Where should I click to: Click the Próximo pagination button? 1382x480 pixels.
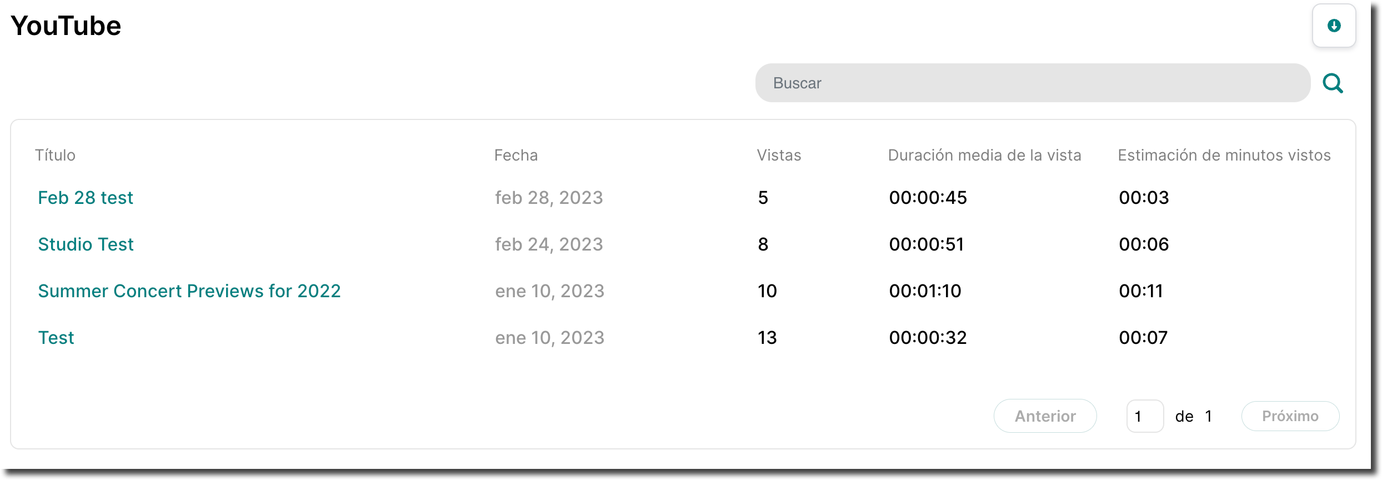click(x=1290, y=416)
